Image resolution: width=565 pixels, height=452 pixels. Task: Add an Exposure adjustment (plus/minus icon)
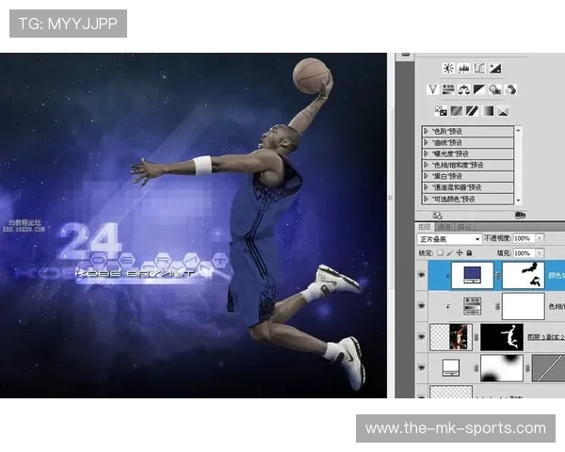click(495, 68)
